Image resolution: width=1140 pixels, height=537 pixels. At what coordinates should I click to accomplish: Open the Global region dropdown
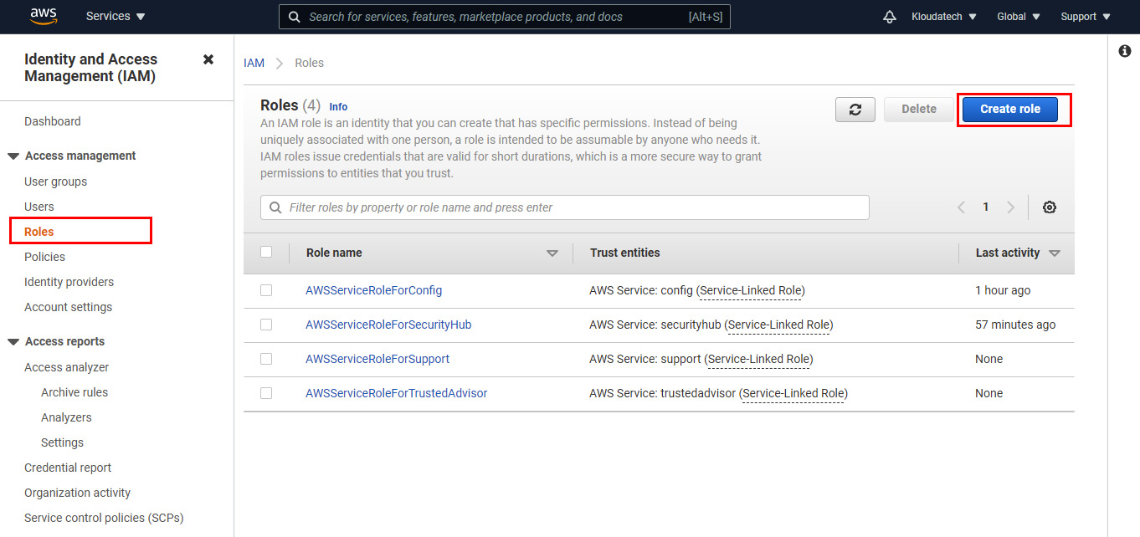click(x=1019, y=17)
